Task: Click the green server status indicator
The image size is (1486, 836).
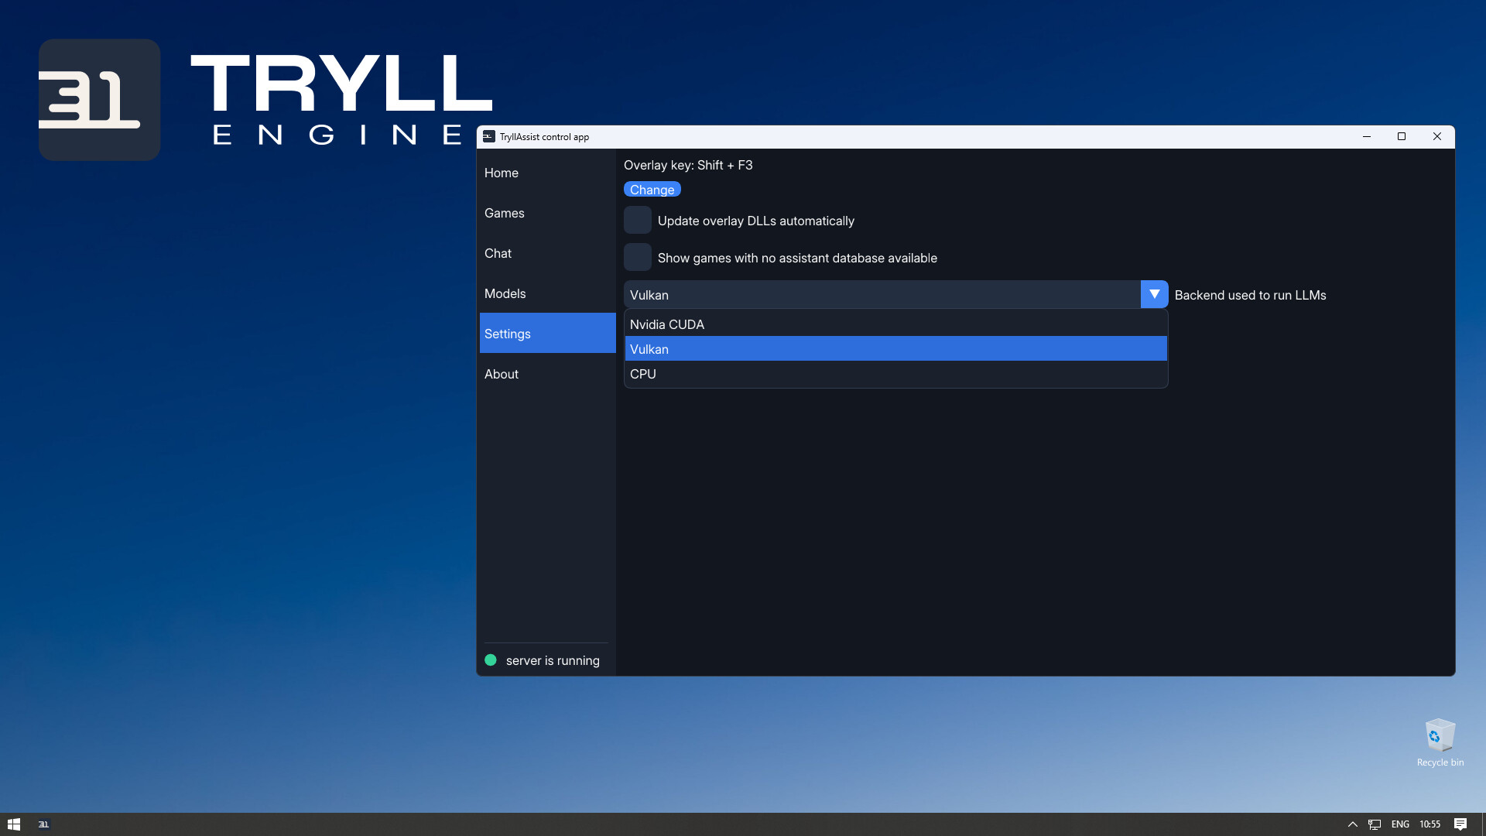Action: pyautogui.click(x=491, y=660)
